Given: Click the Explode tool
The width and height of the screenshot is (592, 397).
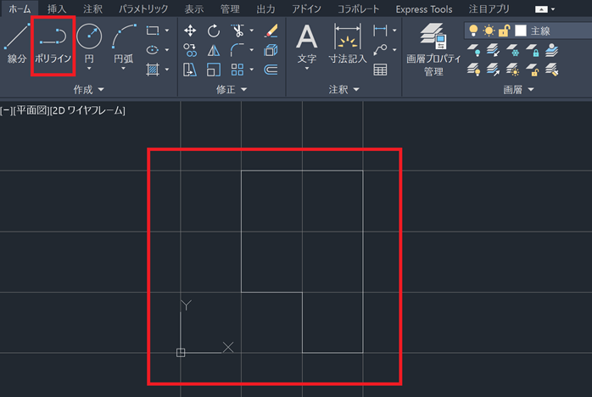Looking at the screenshot, I should click(271, 50).
